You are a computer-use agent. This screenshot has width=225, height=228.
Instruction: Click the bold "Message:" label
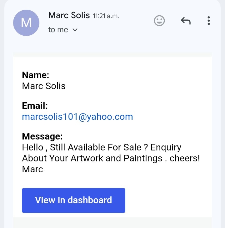42,136
